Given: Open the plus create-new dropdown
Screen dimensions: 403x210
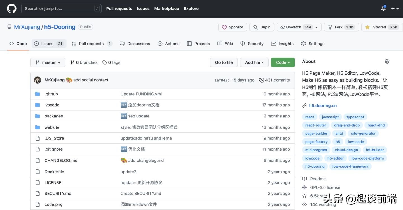Looking at the screenshot, I should [x=395, y=9].
